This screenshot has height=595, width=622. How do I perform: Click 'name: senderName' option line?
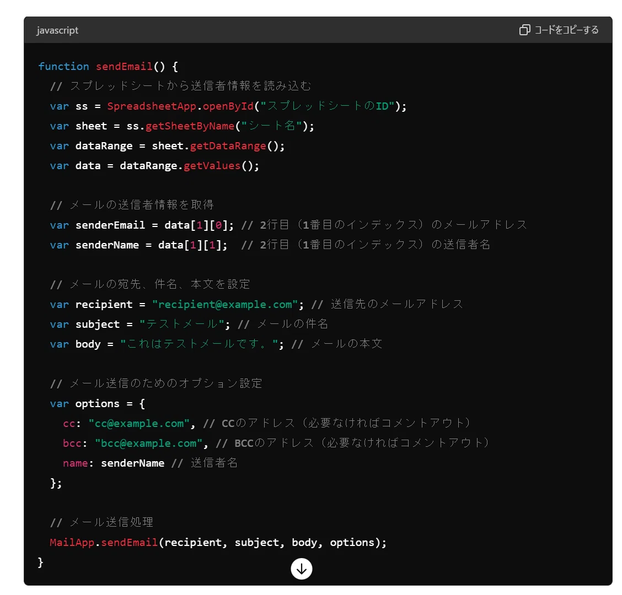[114, 463]
